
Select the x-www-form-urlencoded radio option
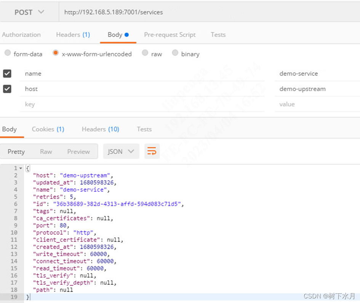click(56, 53)
